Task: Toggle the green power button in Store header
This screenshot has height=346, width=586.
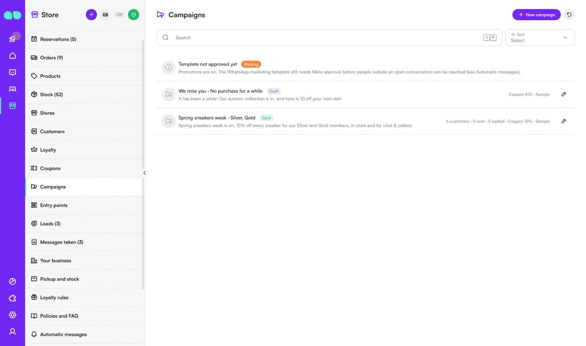Action: pyautogui.click(x=133, y=15)
